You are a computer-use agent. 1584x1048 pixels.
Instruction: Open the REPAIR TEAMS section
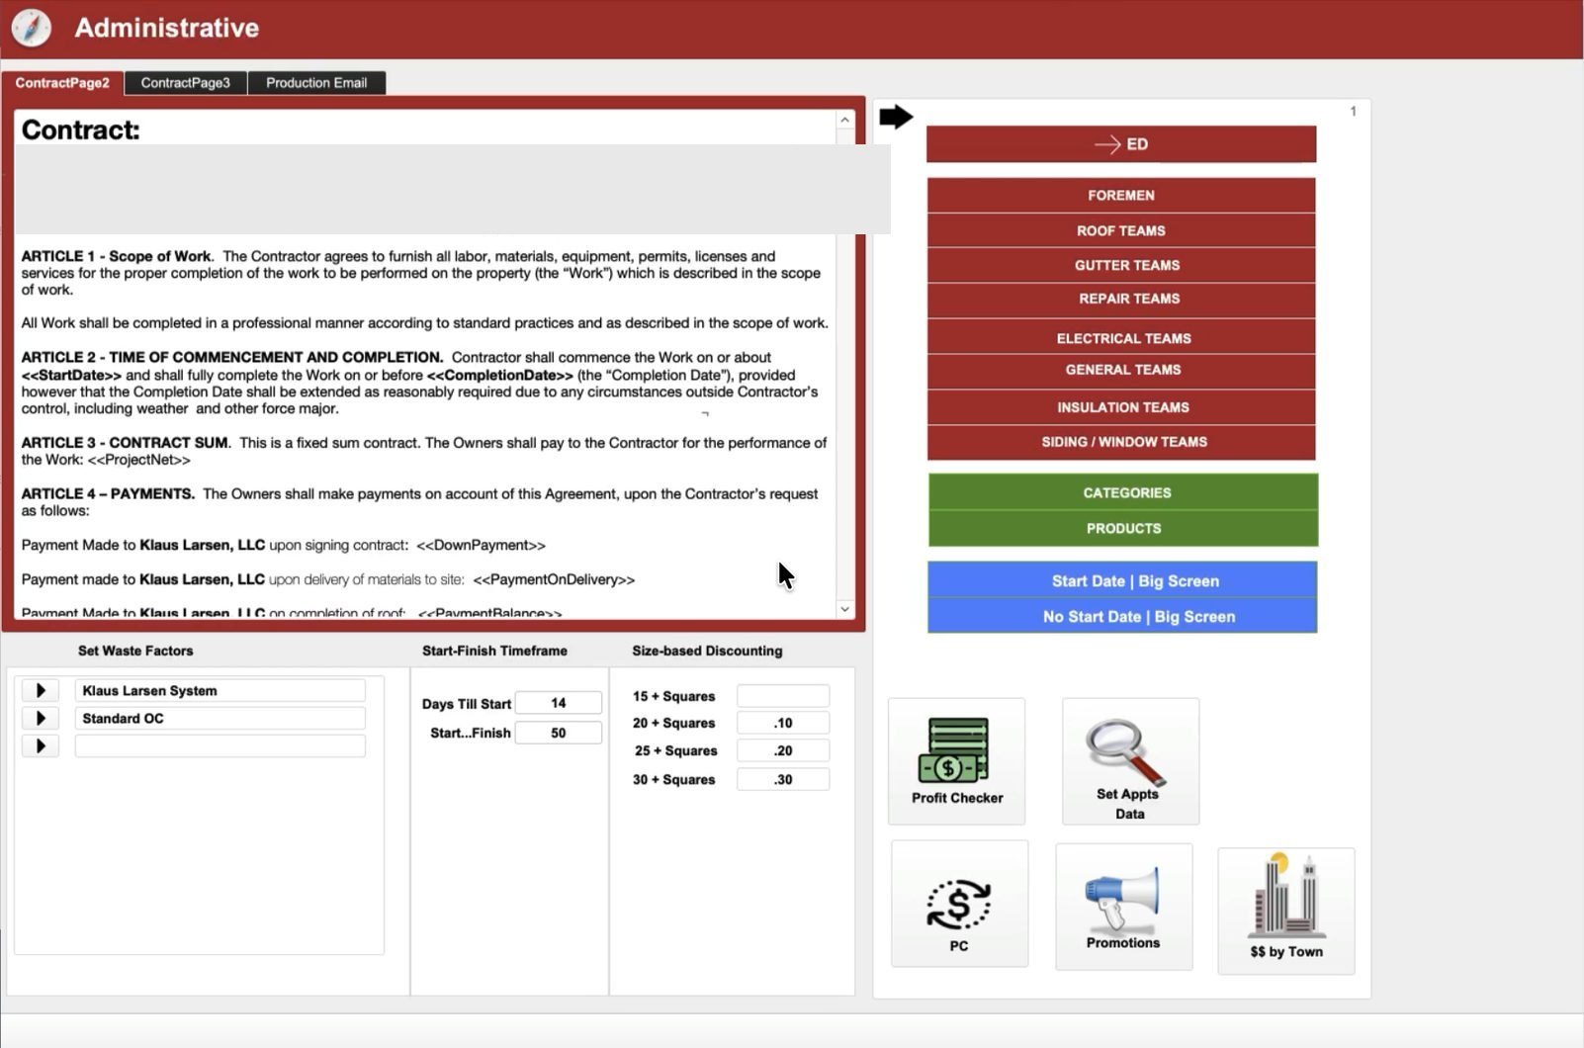coord(1121,300)
